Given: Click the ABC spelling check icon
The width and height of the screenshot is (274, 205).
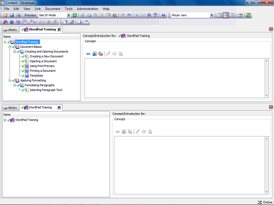Looking at the screenshot, I should coord(155,15).
